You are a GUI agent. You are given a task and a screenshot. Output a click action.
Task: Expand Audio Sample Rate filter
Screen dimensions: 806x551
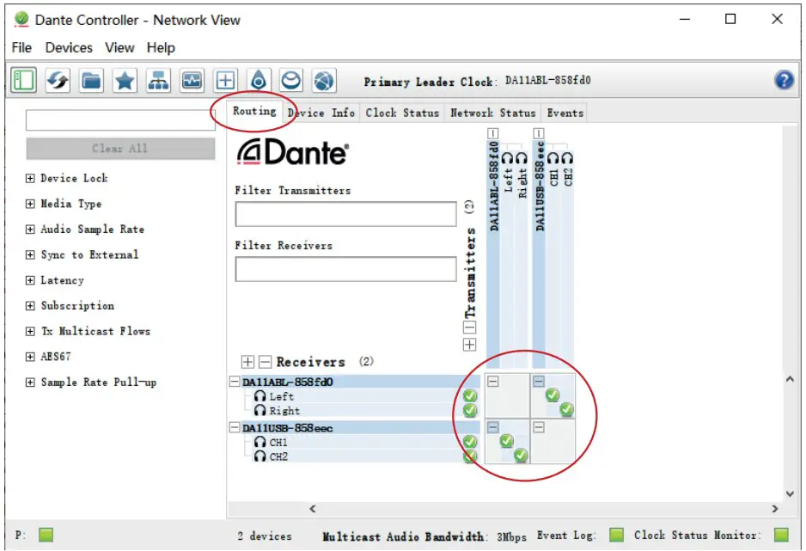(30, 230)
